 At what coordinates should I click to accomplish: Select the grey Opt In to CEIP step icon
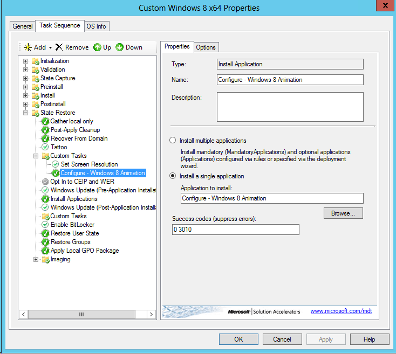click(x=45, y=182)
